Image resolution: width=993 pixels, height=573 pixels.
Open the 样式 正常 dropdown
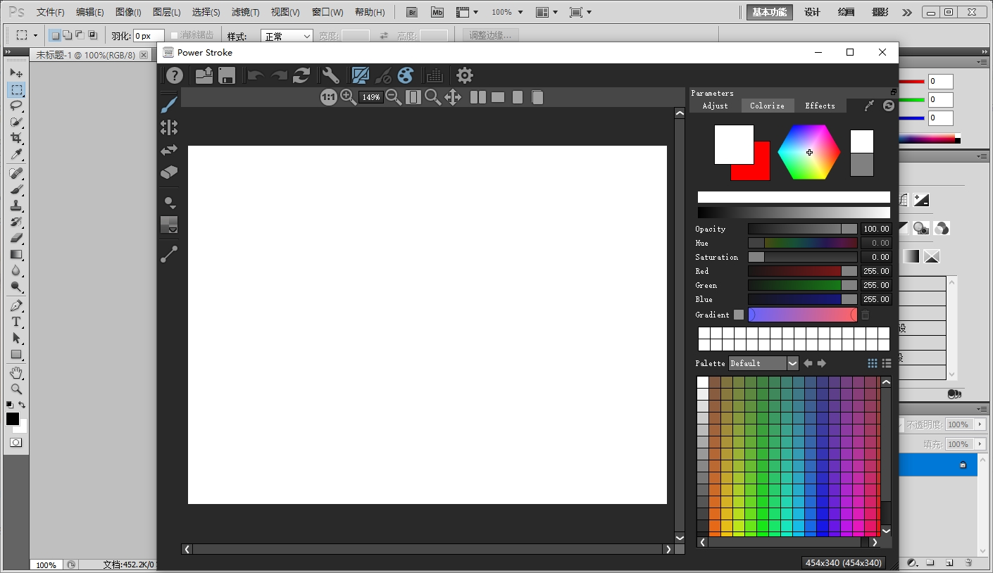tap(287, 36)
